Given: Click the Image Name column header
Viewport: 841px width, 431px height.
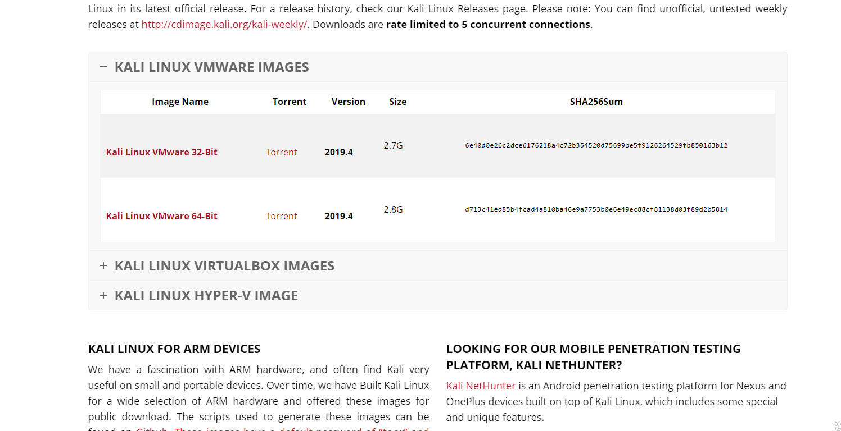Looking at the screenshot, I should [x=180, y=102].
